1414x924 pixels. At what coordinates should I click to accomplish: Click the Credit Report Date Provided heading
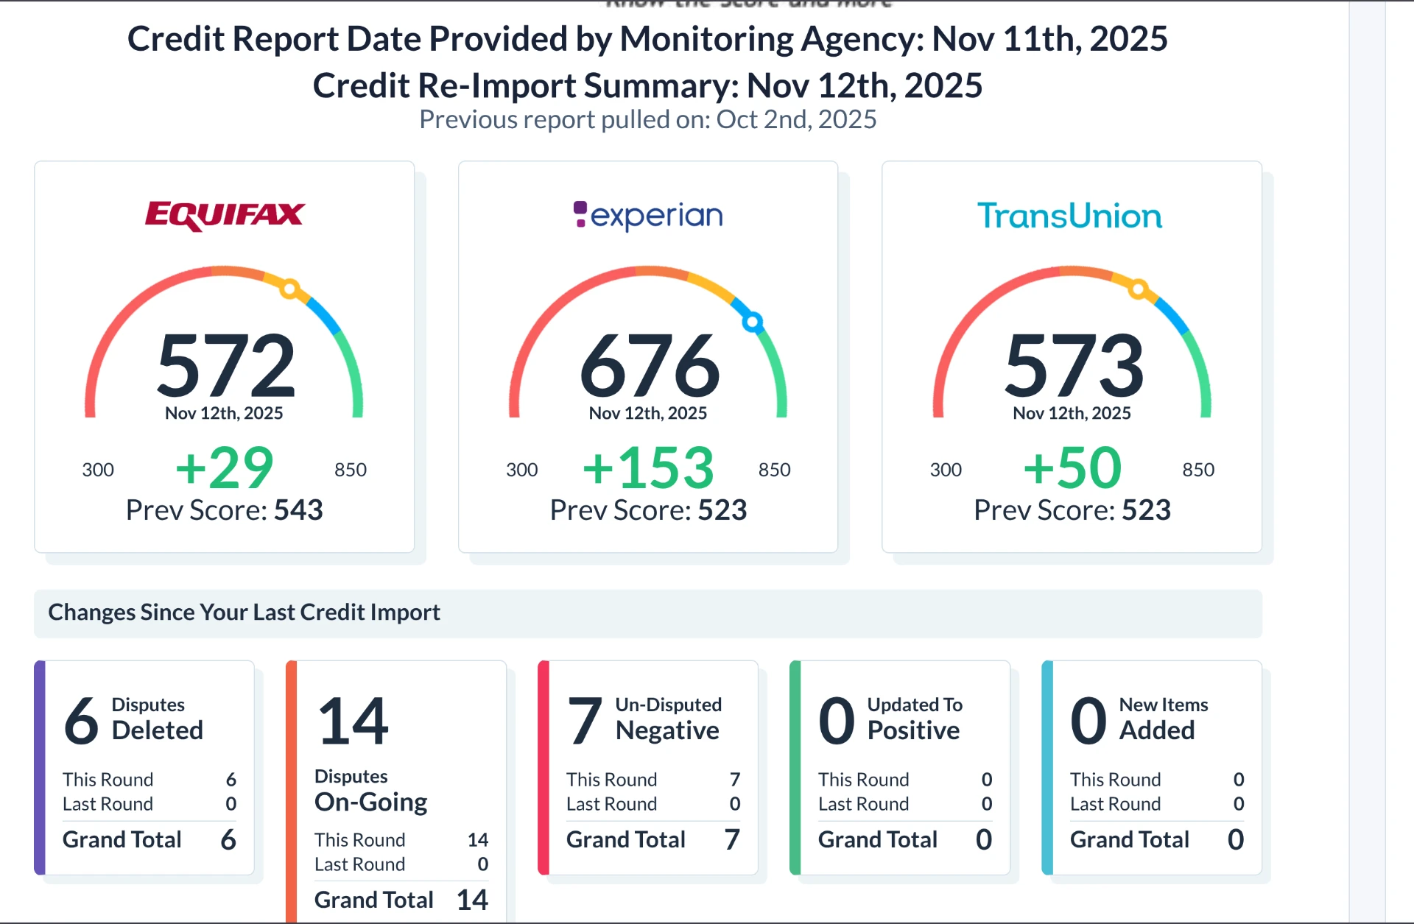tap(647, 39)
